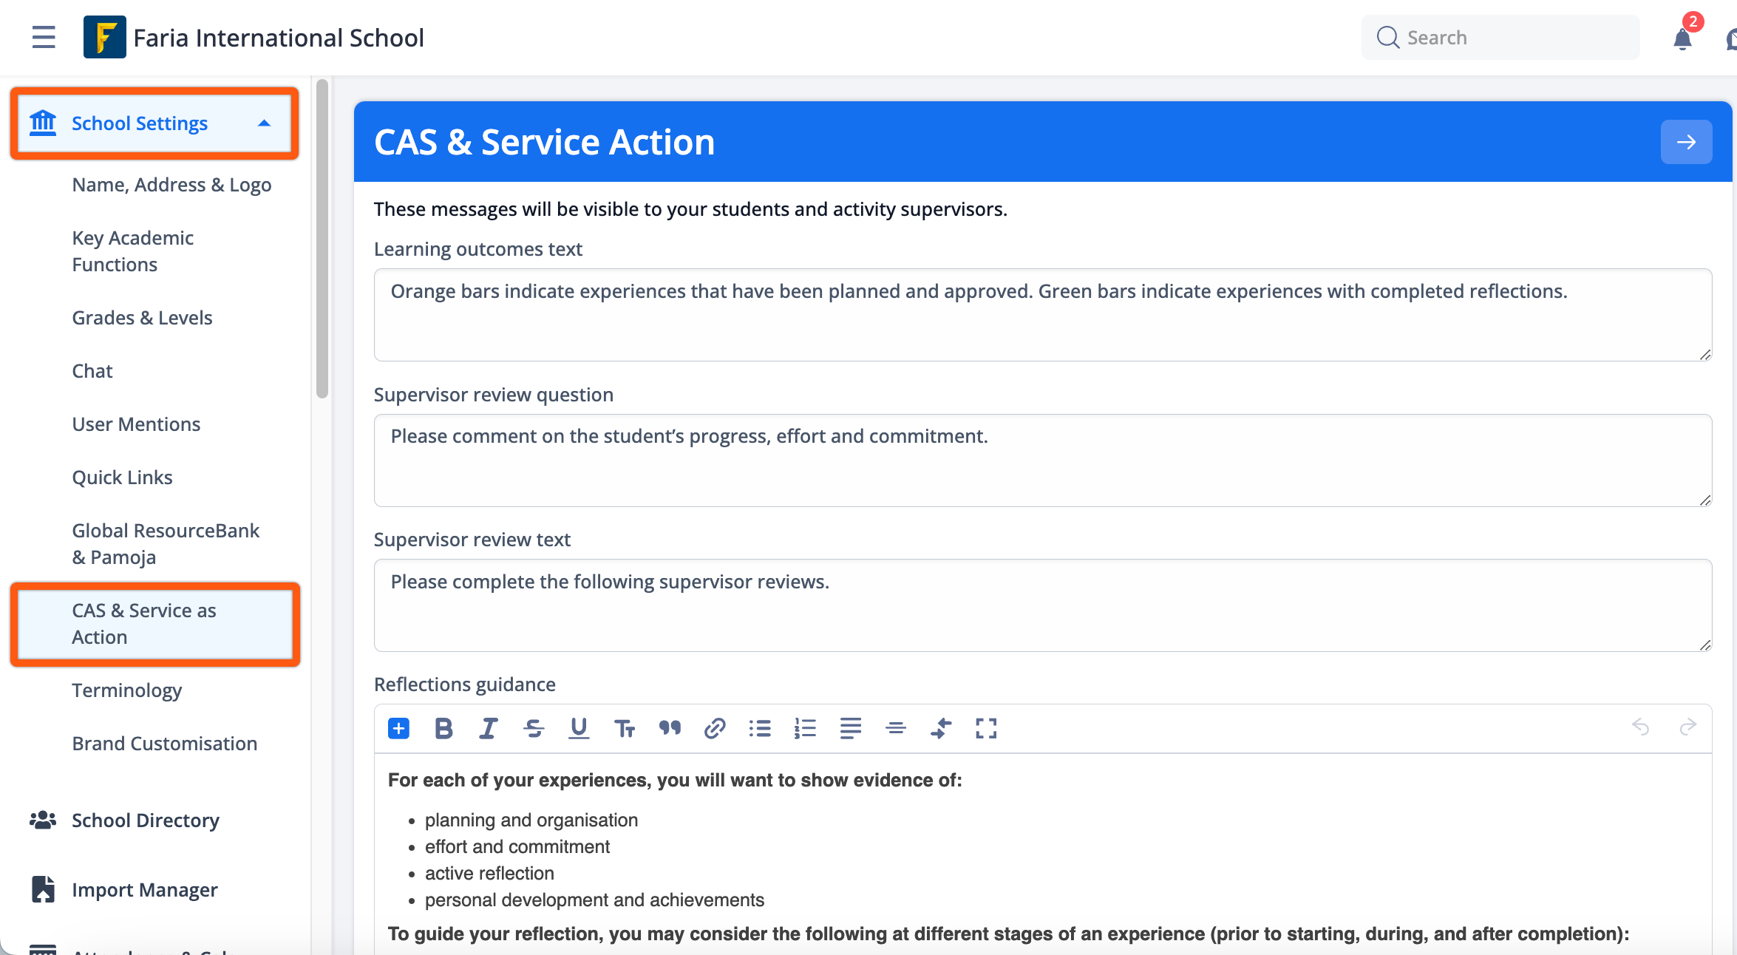Open Name, Address & Logo settings
Image resolution: width=1737 pixels, height=955 pixels.
(171, 185)
